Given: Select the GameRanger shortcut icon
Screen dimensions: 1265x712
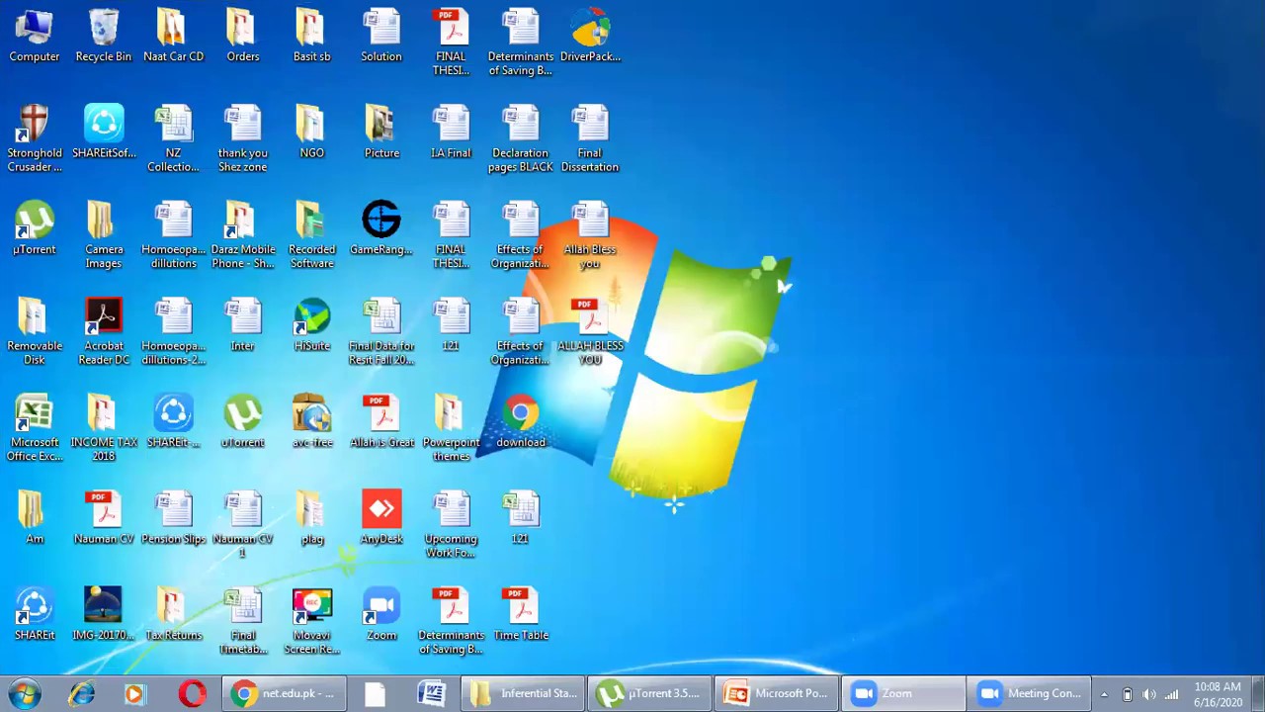Looking at the screenshot, I should coord(381,229).
